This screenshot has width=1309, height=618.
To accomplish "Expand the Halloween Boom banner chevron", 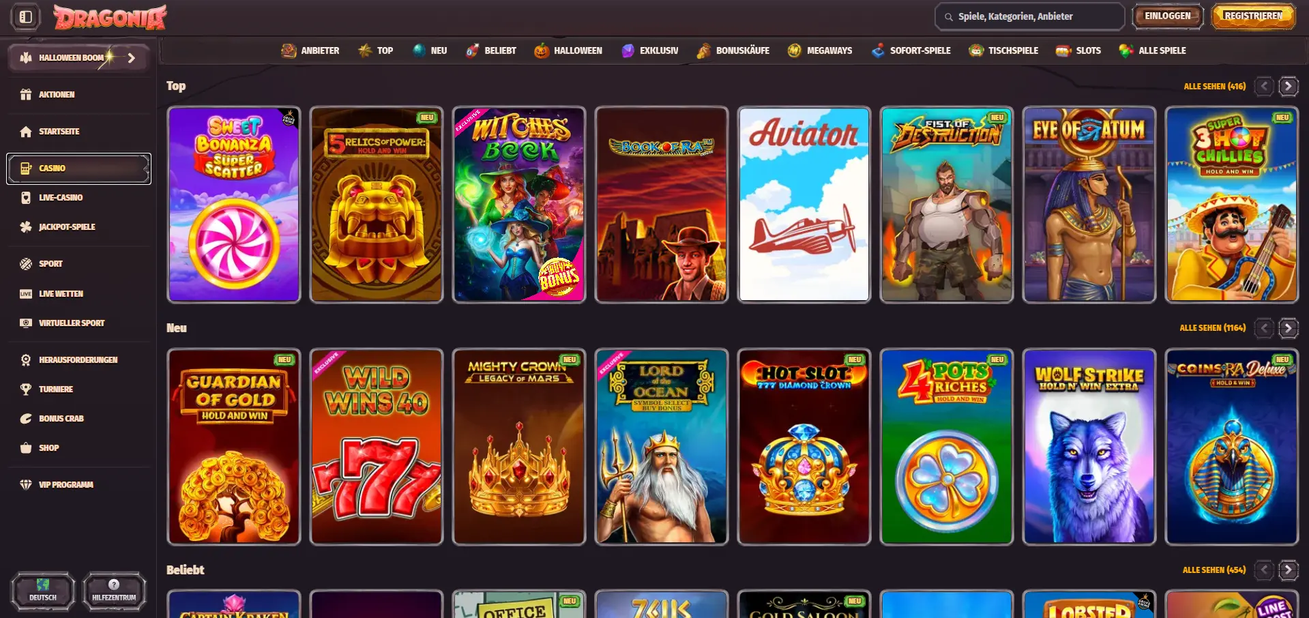I will [x=132, y=58].
